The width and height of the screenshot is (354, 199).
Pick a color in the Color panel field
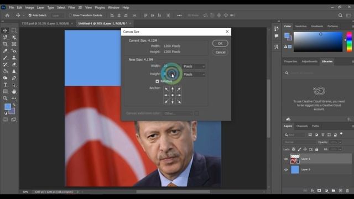(318, 42)
